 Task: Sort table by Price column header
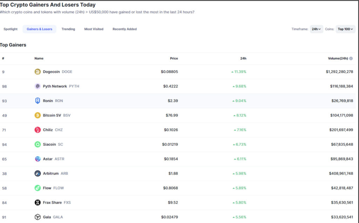click(x=174, y=58)
